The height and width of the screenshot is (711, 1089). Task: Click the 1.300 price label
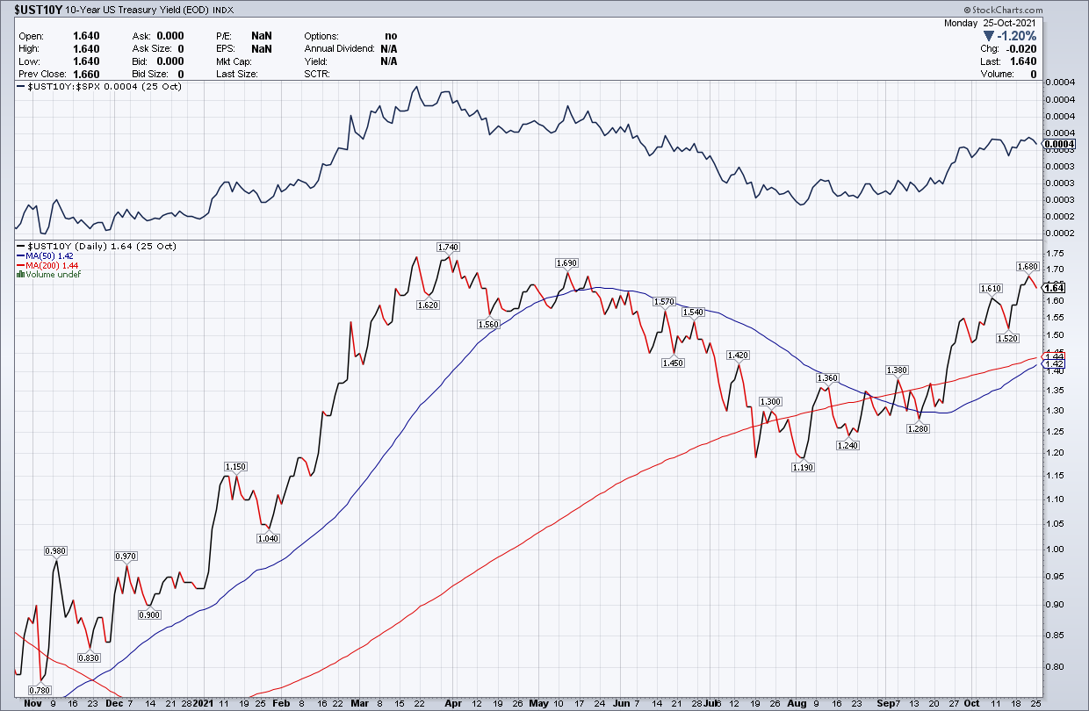(x=770, y=401)
